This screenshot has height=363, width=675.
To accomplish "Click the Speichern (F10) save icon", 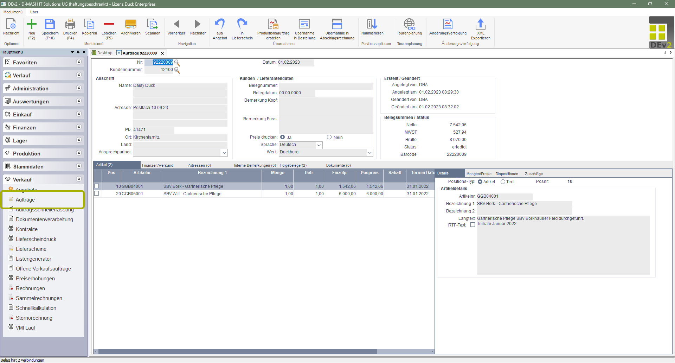I will click(x=50, y=25).
